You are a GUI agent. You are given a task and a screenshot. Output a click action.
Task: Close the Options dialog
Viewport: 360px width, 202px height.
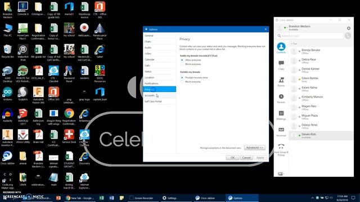(x=265, y=29)
